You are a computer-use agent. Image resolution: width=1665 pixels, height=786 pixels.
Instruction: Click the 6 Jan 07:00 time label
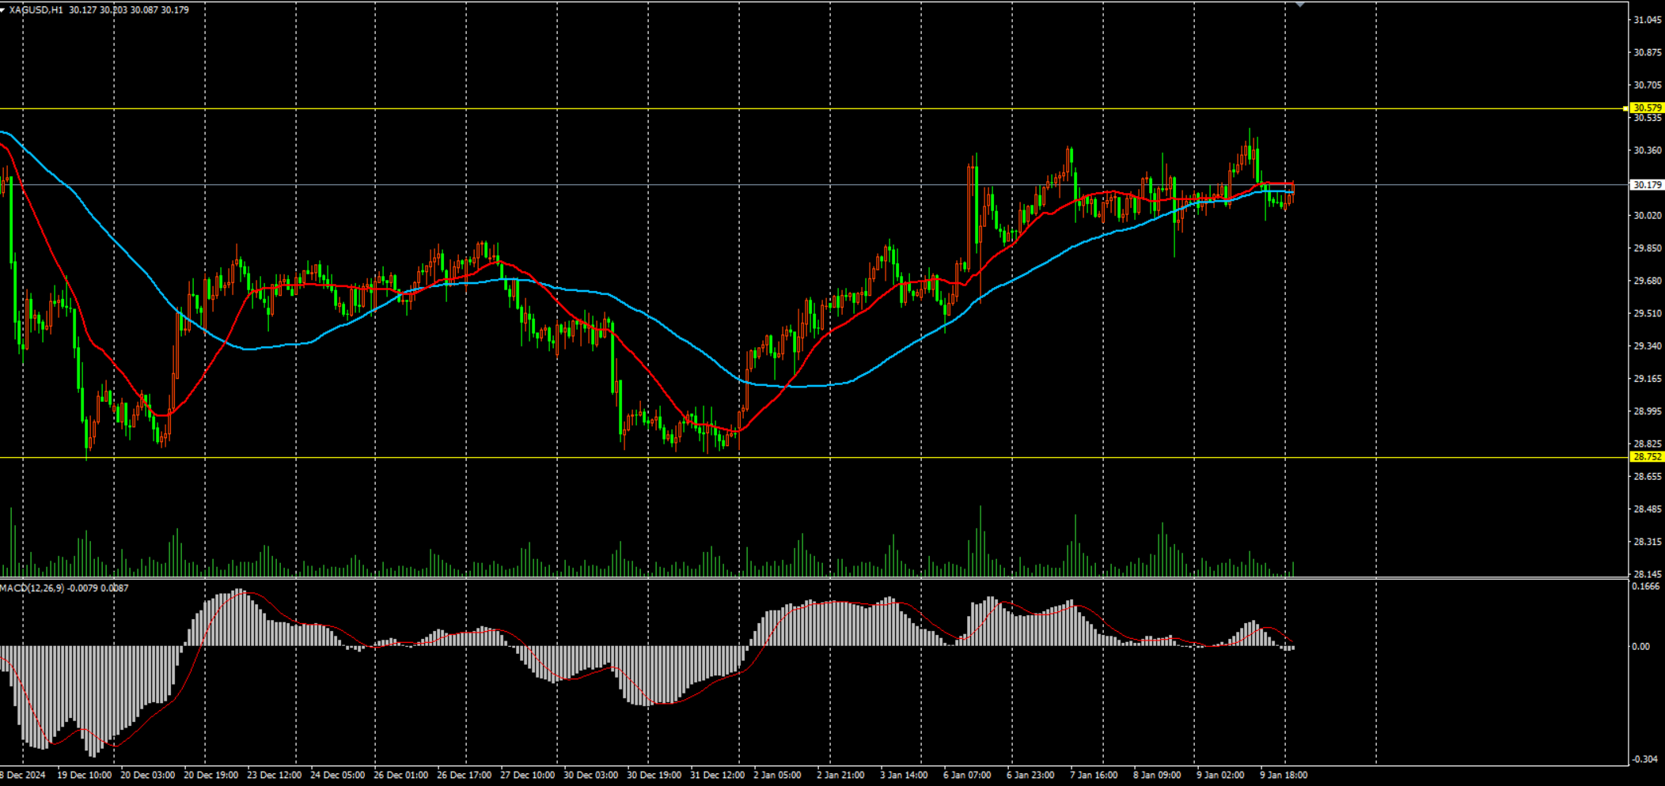click(968, 776)
